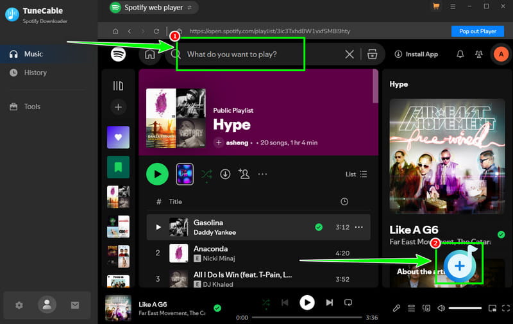
Task: Open the Free Wired album artwork
Action: pyautogui.click(x=447, y=157)
